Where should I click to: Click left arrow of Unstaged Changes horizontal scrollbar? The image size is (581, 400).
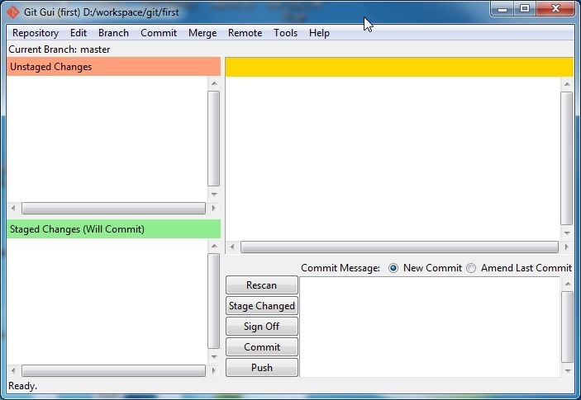(x=13, y=208)
